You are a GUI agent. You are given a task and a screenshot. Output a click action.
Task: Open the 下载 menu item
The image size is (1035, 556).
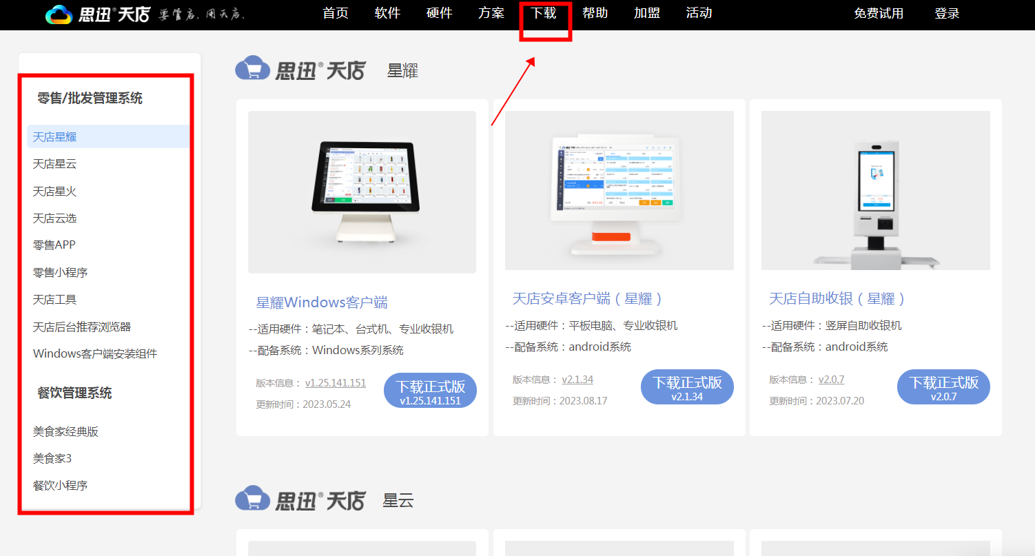pos(544,12)
